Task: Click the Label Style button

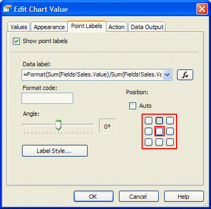Action: 55,151
